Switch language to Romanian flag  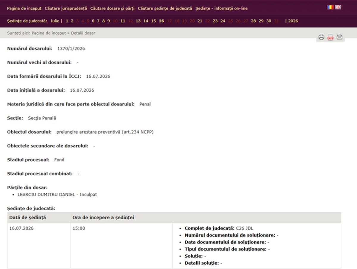331,7
